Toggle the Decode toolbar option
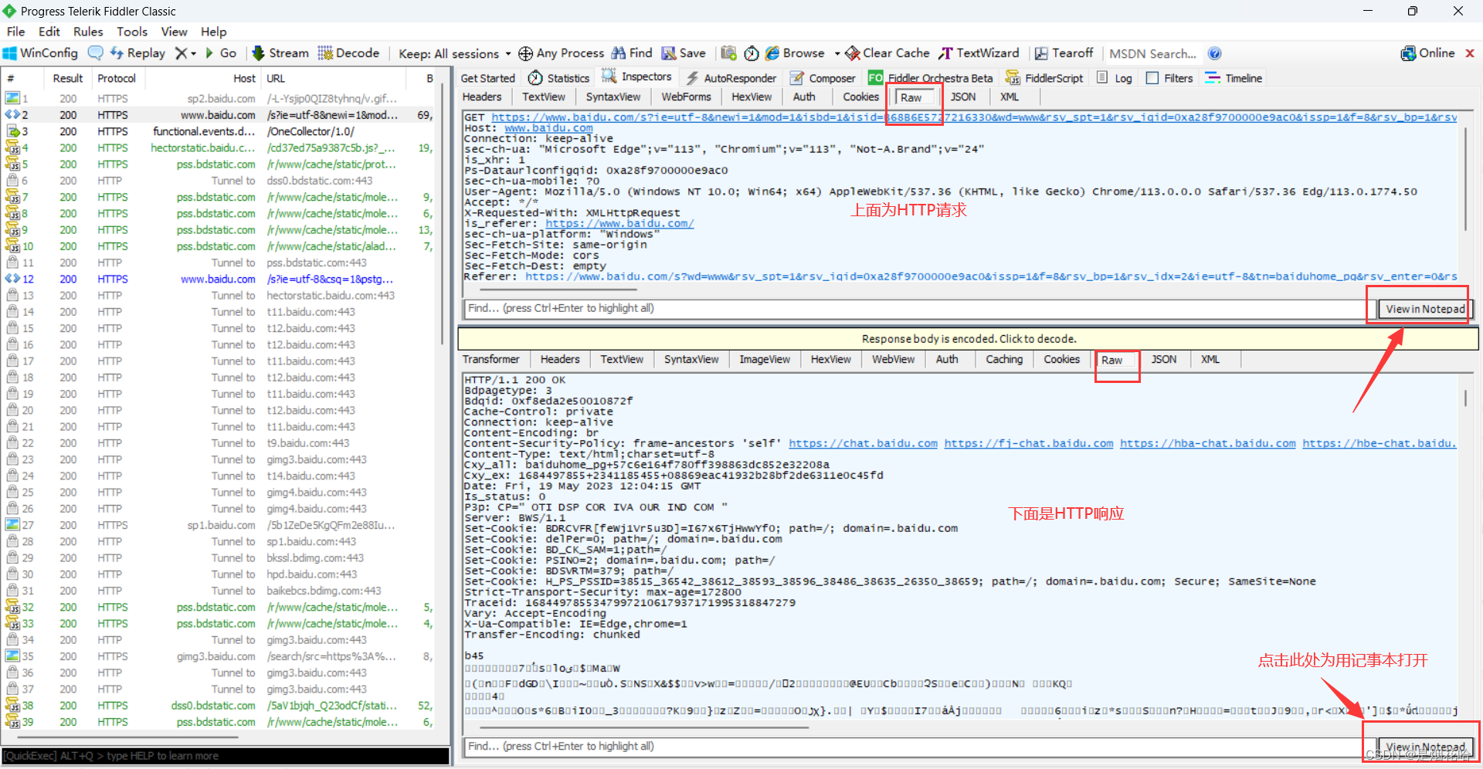Screen dimensions: 1483x769 coord(349,53)
